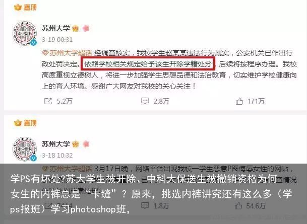Click the timestamp 3-19 00:31
307x224 pixels.
click(x=57, y=40)
